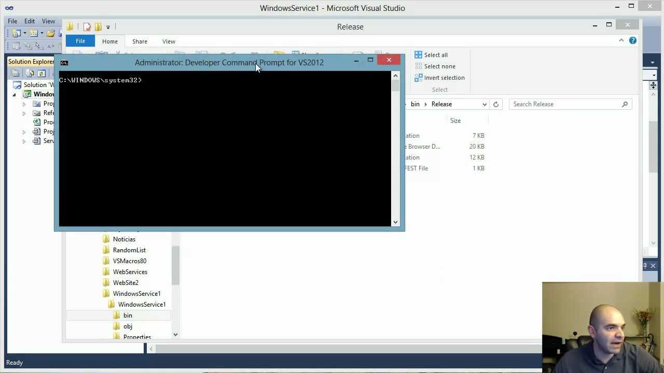Image resolution: width=664 pixels, height=373 pixels.
Task: Open the View menu in Visual Studio
Action: tap(48, 21)
